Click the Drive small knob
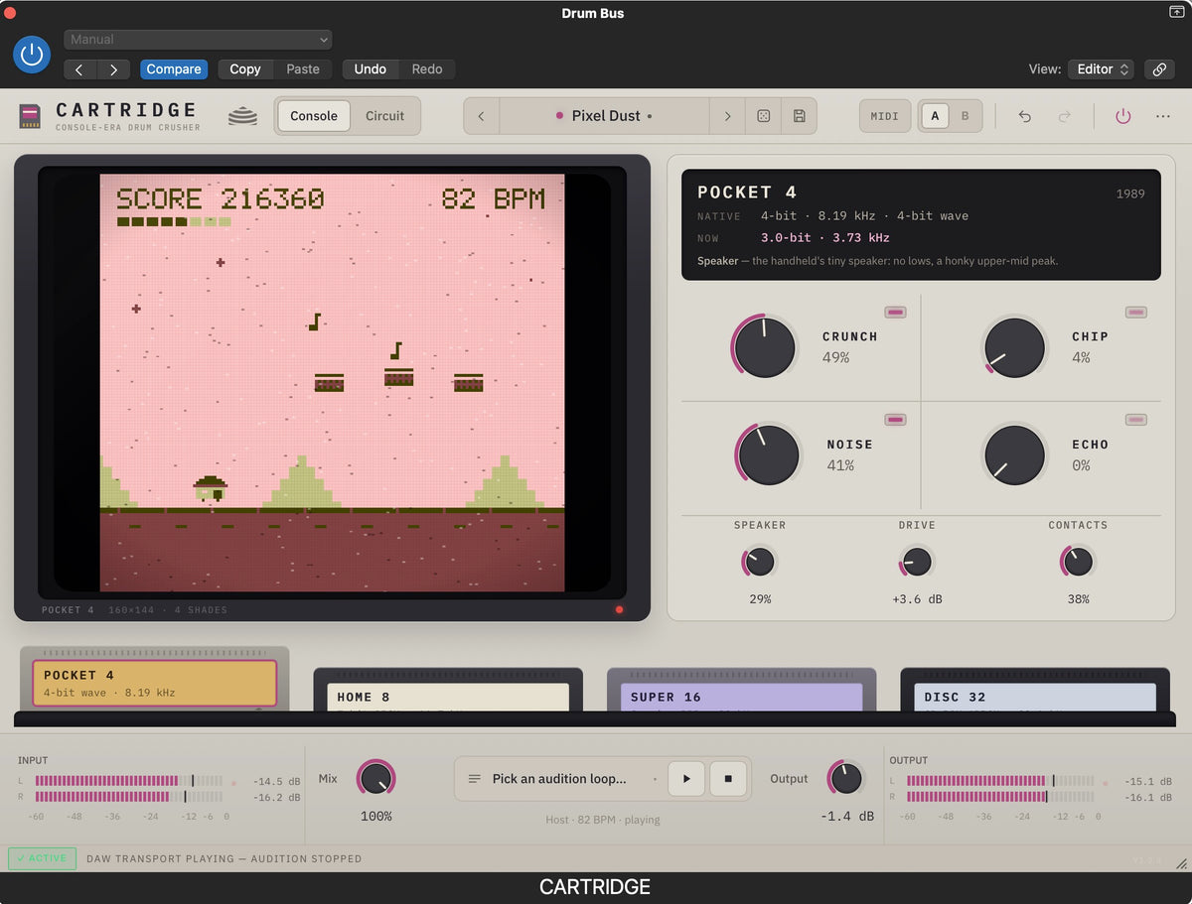 pyautogui.click(x=917, y=563)
